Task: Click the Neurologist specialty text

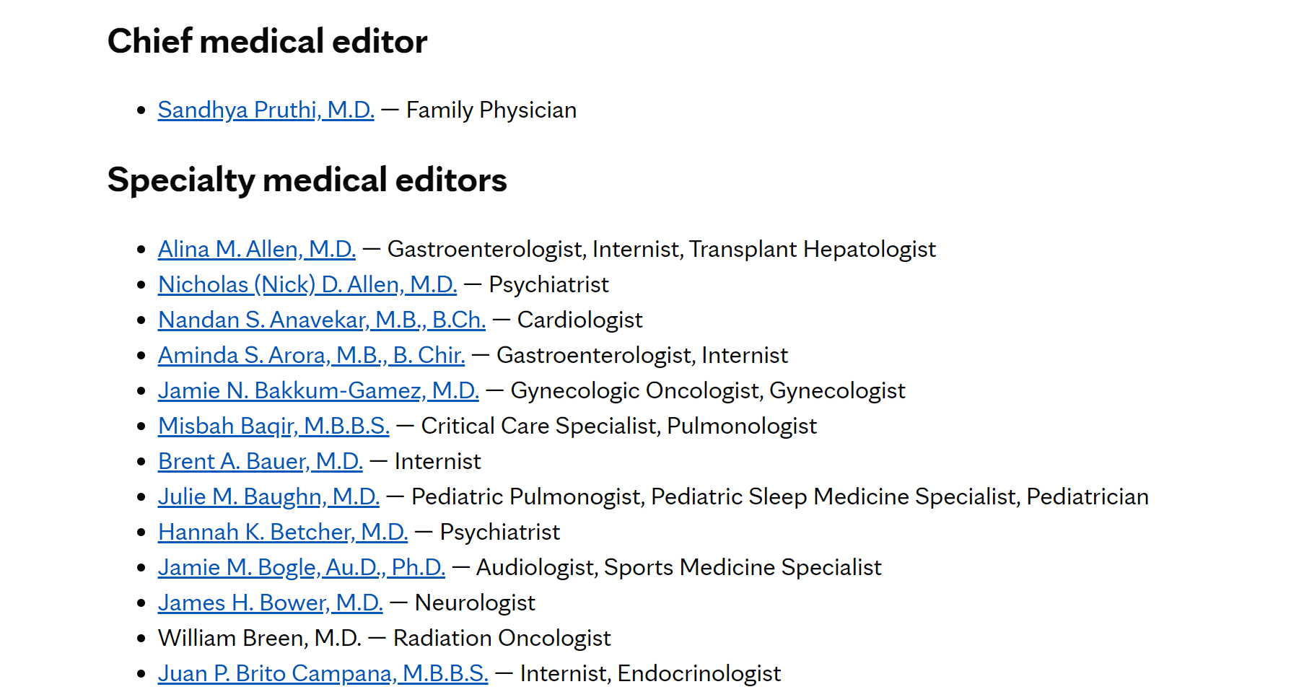Action: click(x=475, y=603)
